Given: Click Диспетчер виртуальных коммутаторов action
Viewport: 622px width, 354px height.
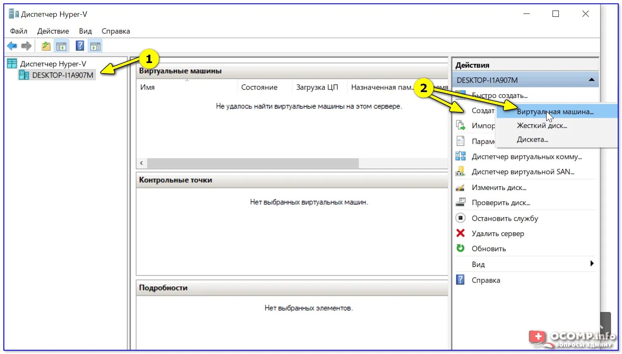Looking at the screenshot, I should 527,157.
